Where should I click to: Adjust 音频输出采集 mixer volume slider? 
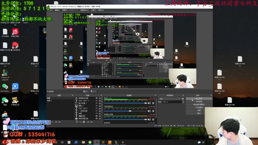(x=125, y=119)
